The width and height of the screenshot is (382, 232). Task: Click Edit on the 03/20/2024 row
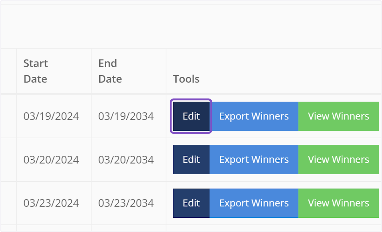(191, 159)
